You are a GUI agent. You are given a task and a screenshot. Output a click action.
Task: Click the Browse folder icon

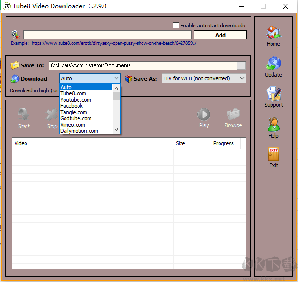233,115
